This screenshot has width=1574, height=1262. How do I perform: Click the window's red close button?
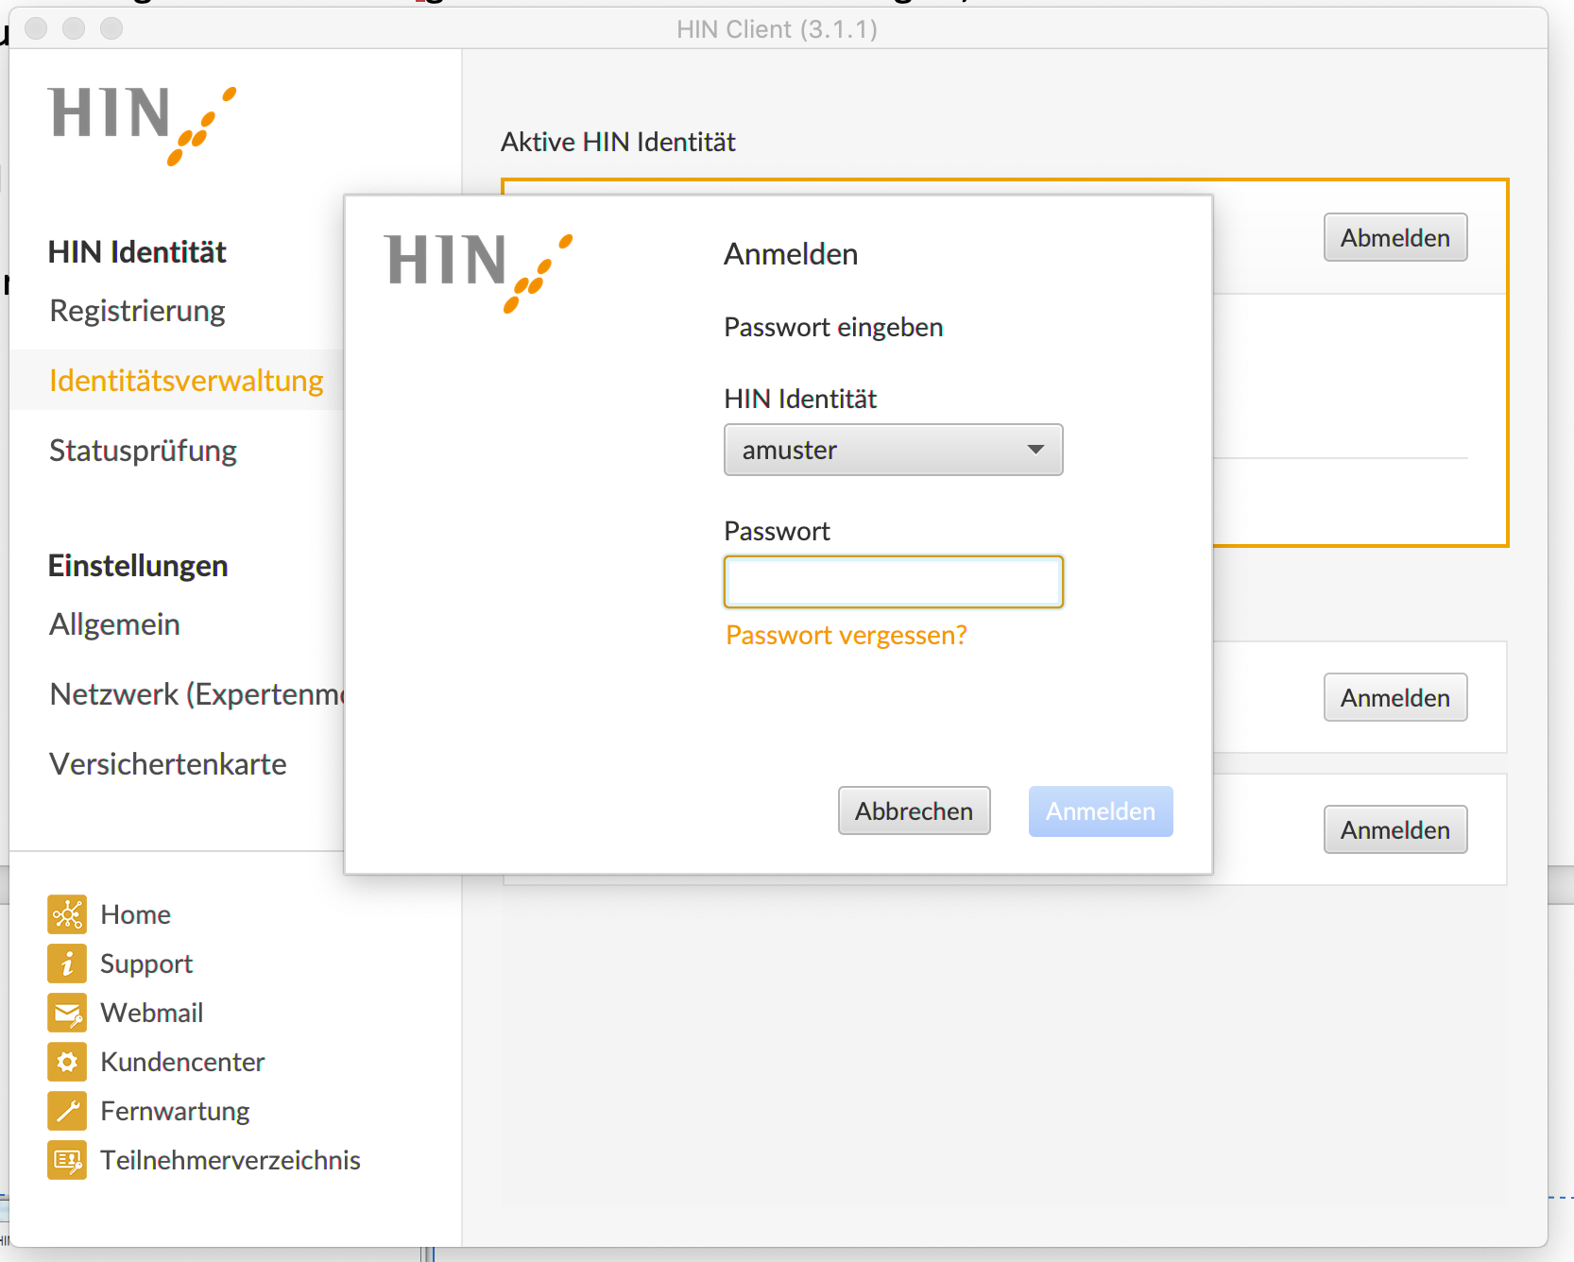tap(36, 28)
